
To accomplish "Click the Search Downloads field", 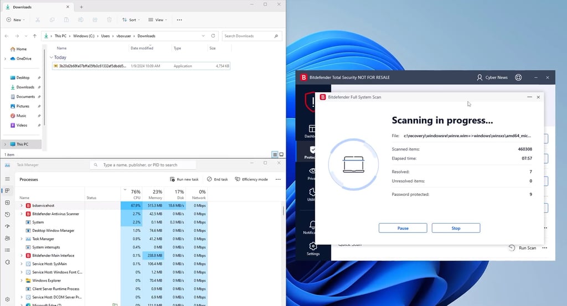I will pos(252,36).
